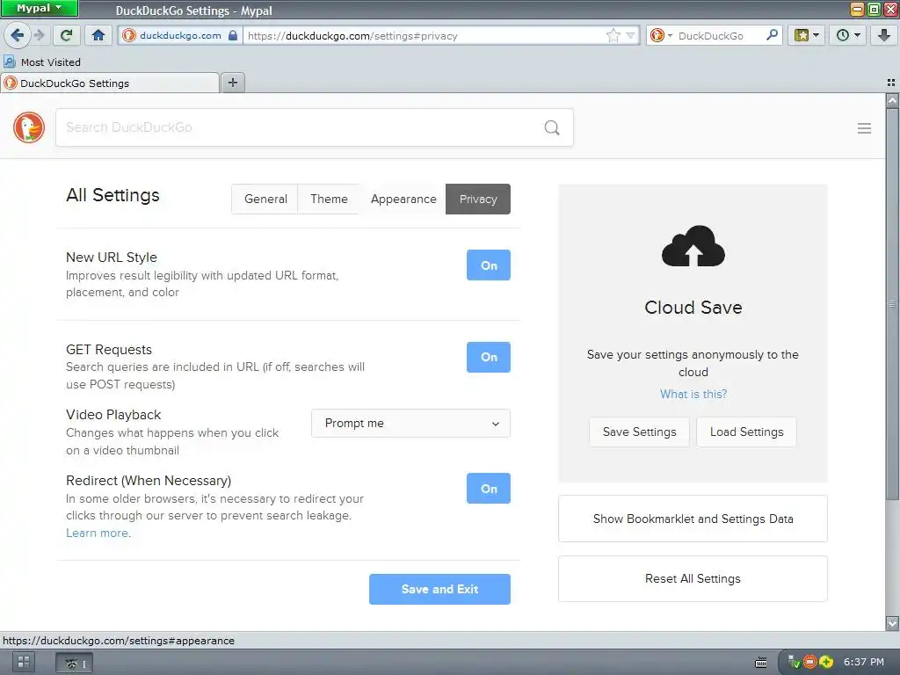Click the Save Settings button

(640, 432)
